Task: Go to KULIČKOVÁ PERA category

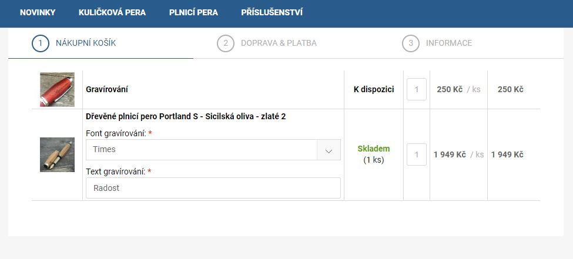Action: 112,12
